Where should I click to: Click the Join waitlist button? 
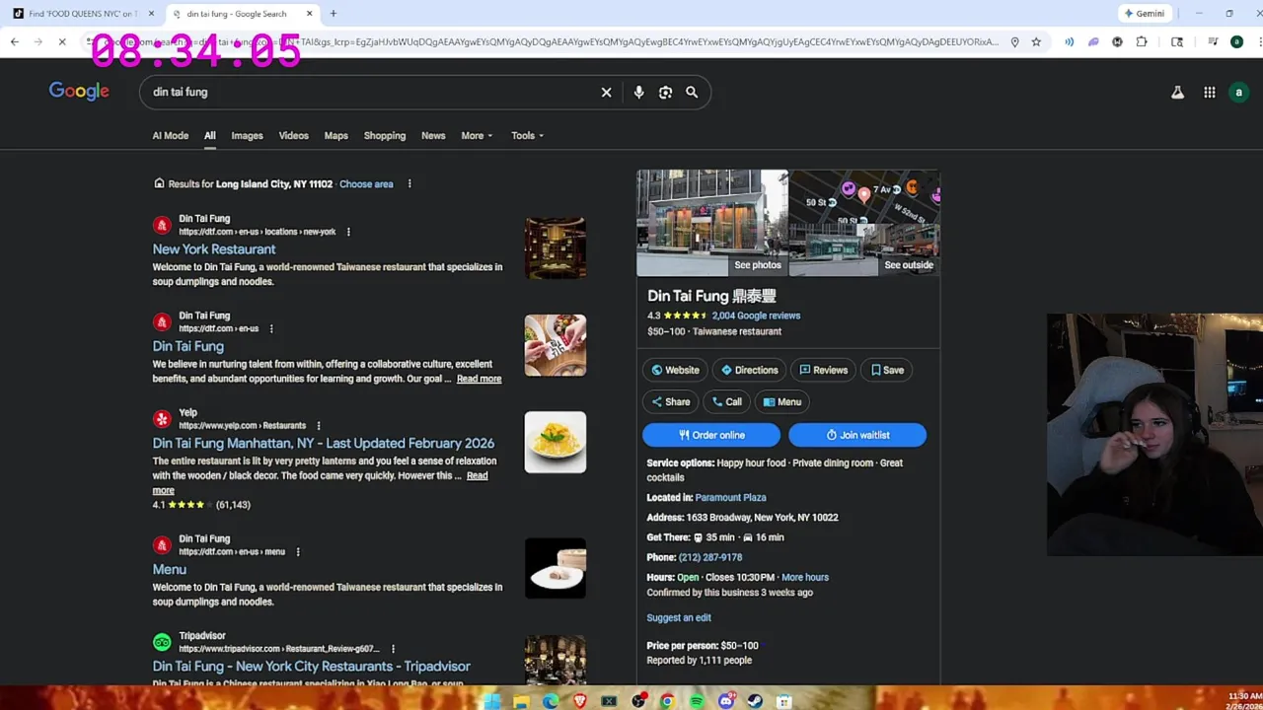(856, 435)
